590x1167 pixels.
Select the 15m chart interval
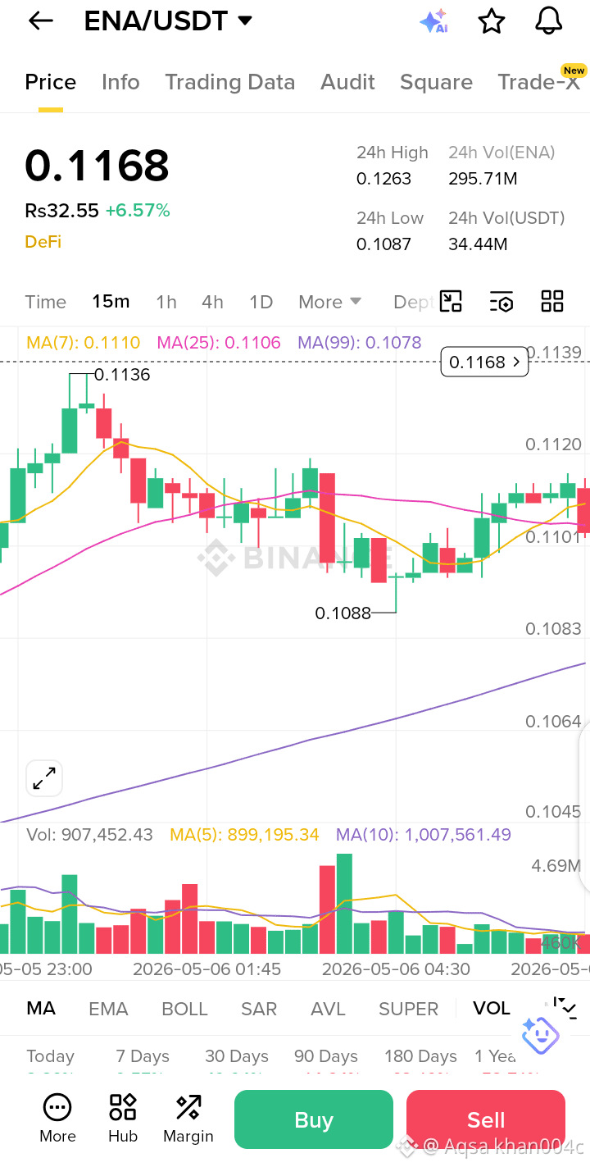tap(111, 301)
